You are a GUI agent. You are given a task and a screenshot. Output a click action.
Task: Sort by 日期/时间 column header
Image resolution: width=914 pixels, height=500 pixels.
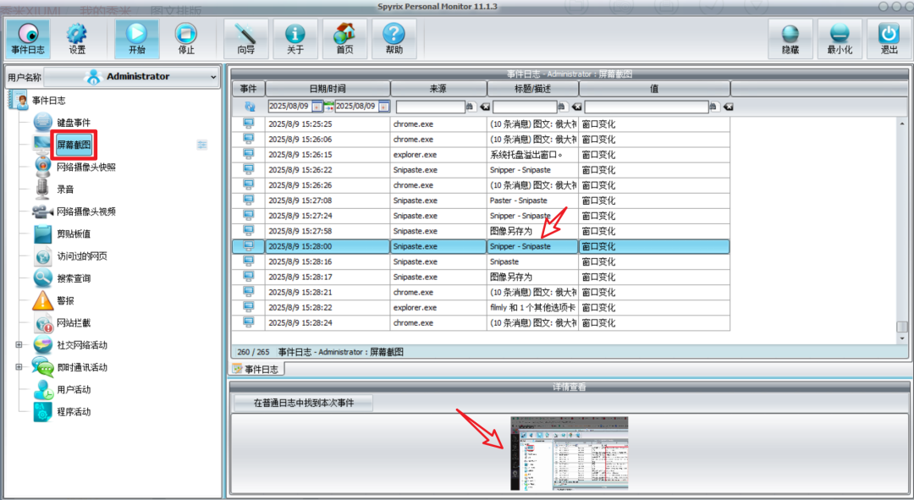tap(328, 89)
